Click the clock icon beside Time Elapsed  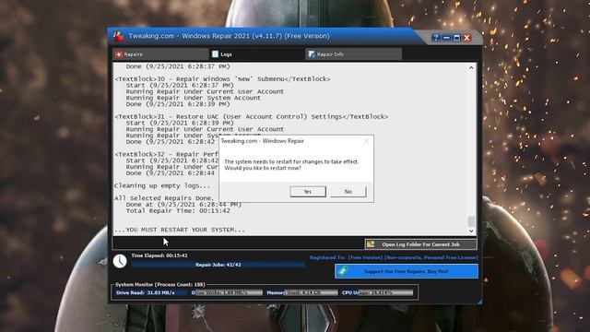120,261
